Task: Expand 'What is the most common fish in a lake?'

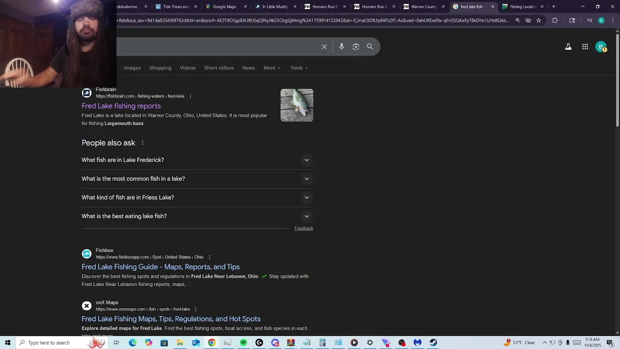Action: (x=197, y=179)
